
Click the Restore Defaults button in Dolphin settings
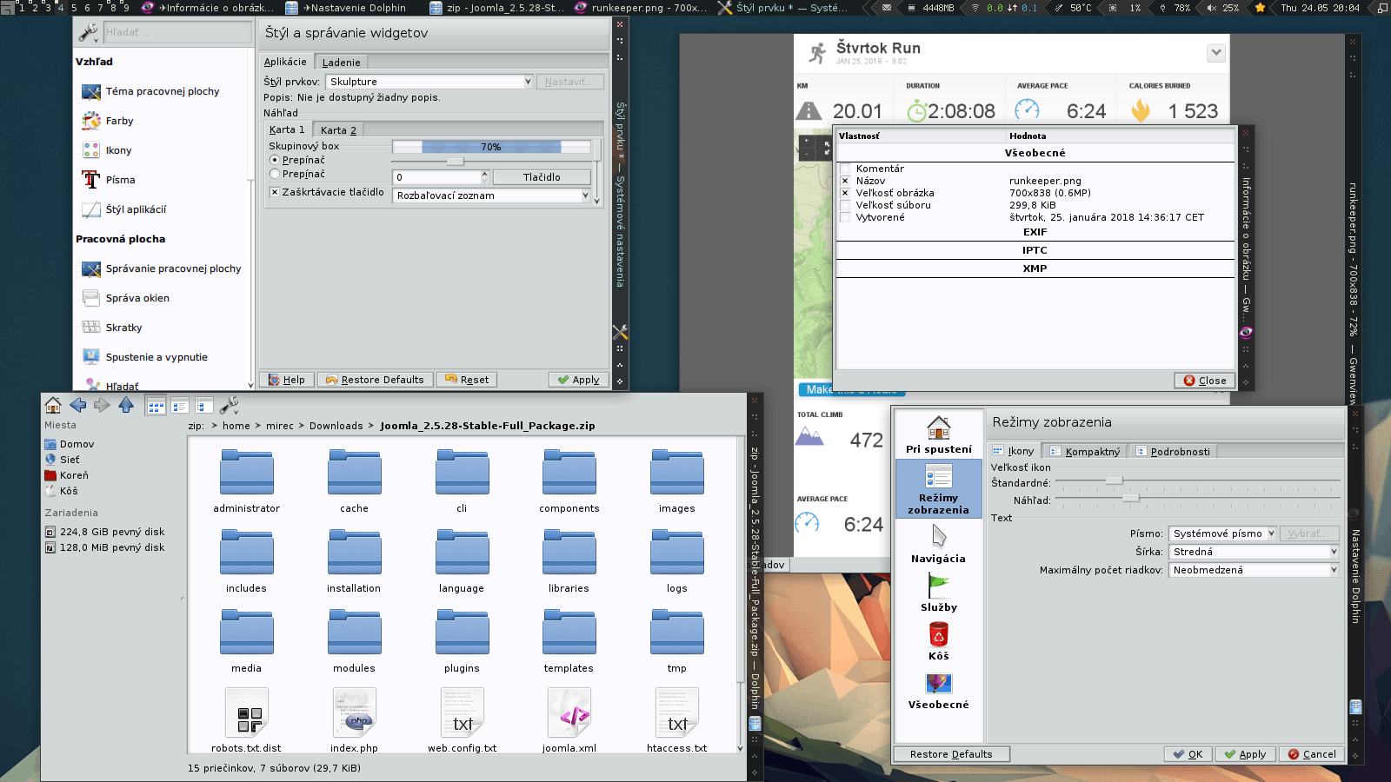951,754
